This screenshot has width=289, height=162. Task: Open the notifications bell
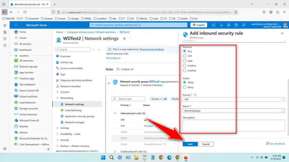click(221, 25)
